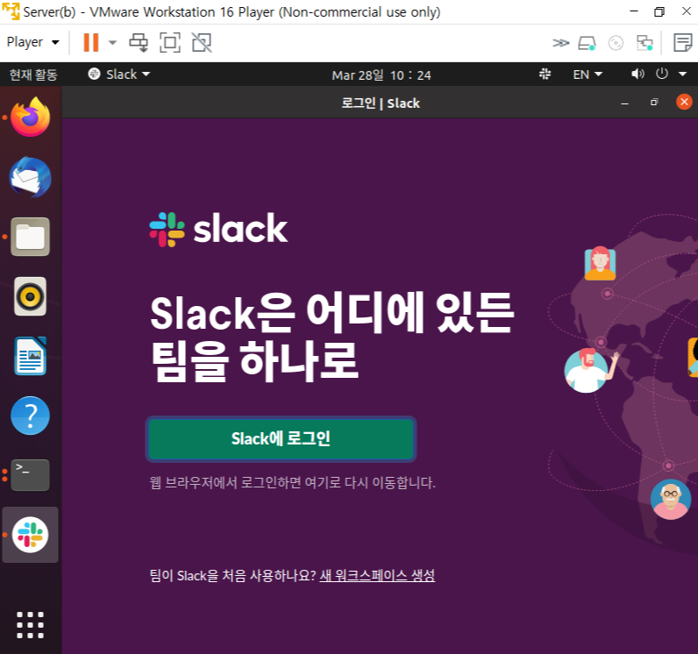This screenshot has width=698, height=654.
Task: Toggle VMware Unity mode icon
Action: coord(202,43)
